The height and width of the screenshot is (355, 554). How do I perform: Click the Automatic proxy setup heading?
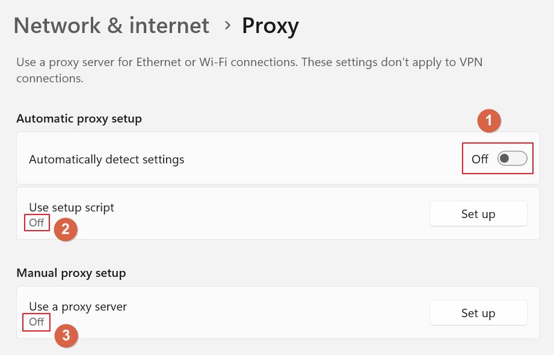point(79,118)
